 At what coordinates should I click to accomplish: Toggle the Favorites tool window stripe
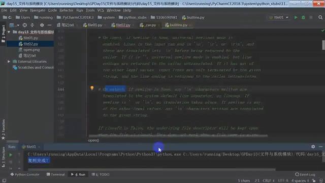pyautogui.click(x=3, y=130)
